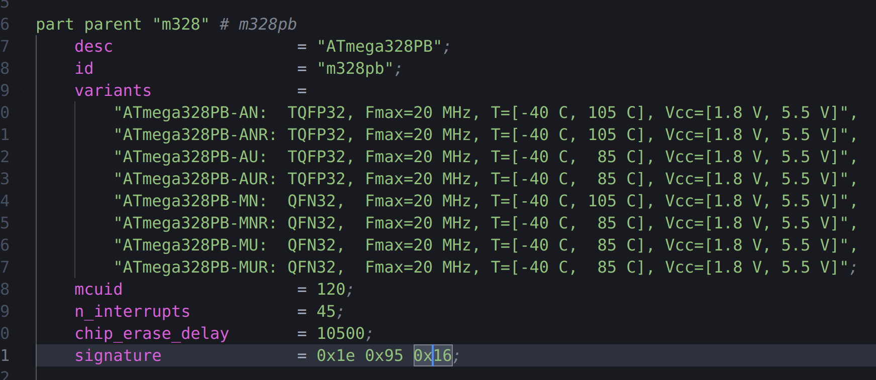Viewport: 876px width, 380px height.
Task: Collapse the fold chevron on the part parent line
Action: pos(24,24)
